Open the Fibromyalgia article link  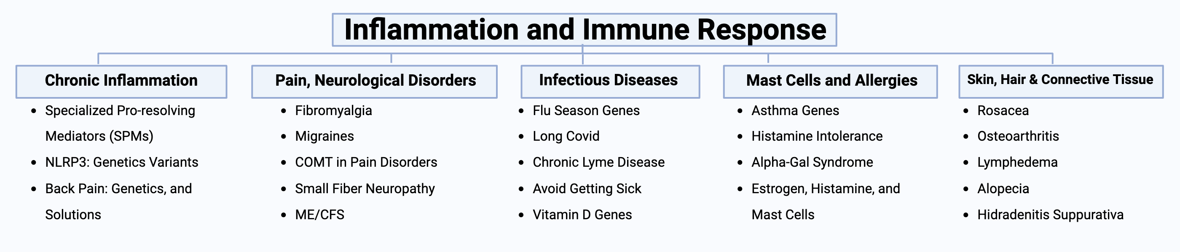(333, 110)
